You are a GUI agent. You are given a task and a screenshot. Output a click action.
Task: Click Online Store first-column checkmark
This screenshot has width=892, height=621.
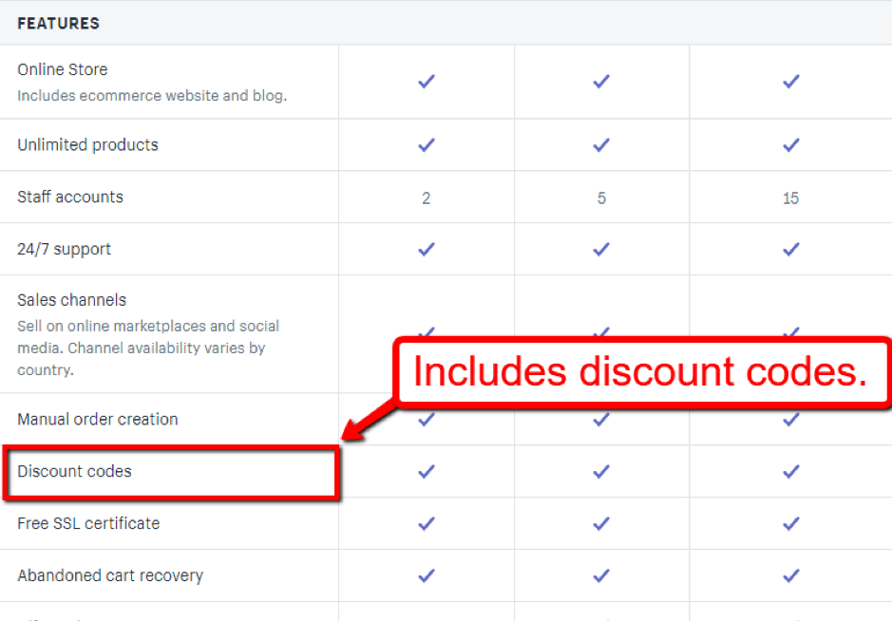coord(427,82)
